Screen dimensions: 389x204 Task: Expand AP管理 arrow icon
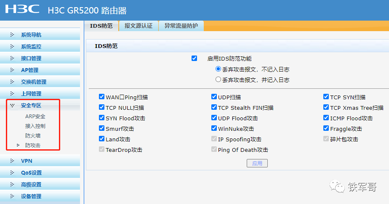[12, 70]
